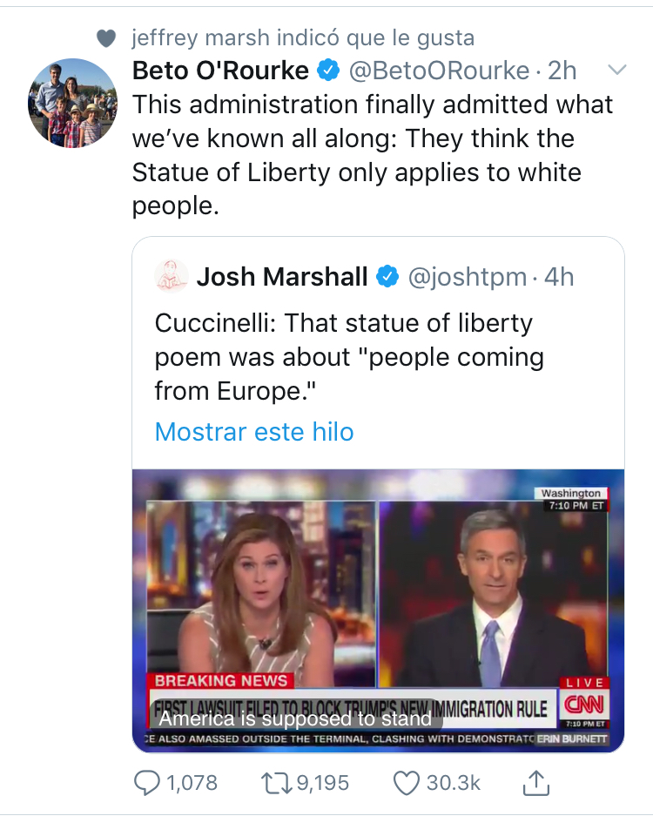Click Josh Marshall's verified badge
Image resolution: width=653 pixels, height=816 pixels.
tap(387, 276)
